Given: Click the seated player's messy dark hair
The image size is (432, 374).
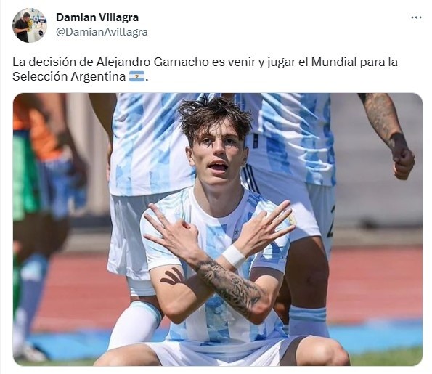Looking at the screenshot, I should tap(213, 117).
